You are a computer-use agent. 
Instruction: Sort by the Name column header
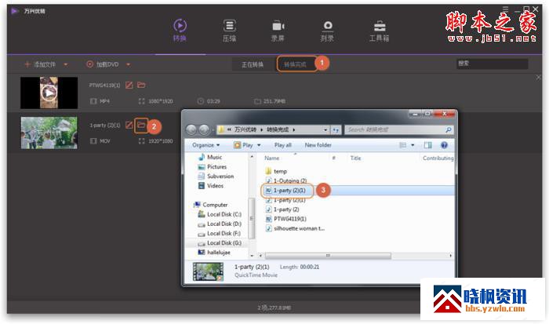pyautogui.click(x=271, y=158)
